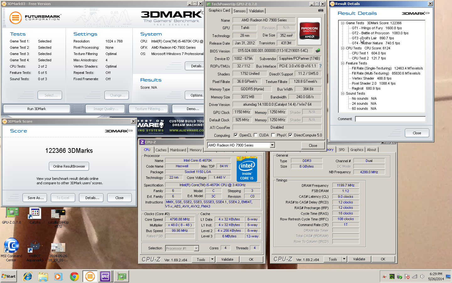Screen dimensions: 452x283
Task: Click Close button in Result Details window
Action: pos(417,133)
